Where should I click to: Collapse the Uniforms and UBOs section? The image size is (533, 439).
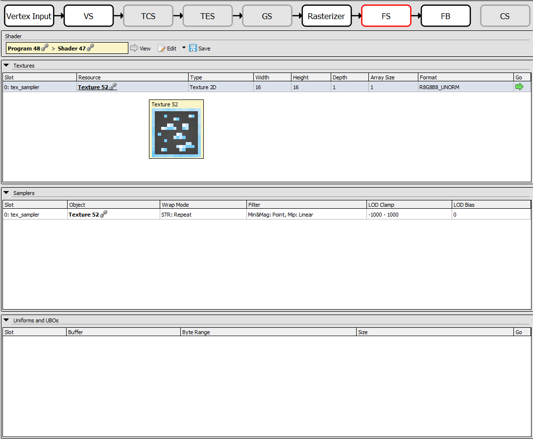(6, 320)
